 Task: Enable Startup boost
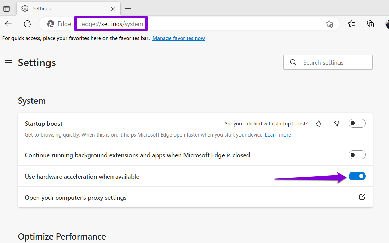point(357,123)
